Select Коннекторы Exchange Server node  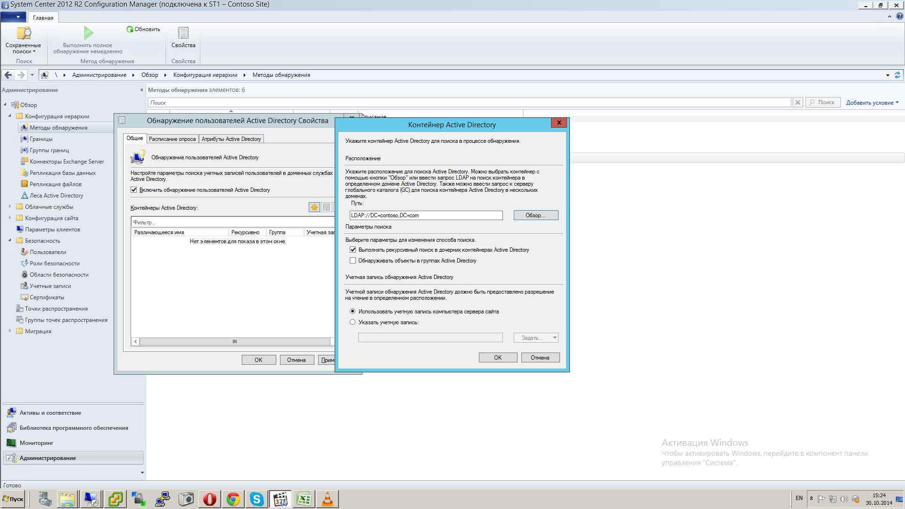click(66, 162)
